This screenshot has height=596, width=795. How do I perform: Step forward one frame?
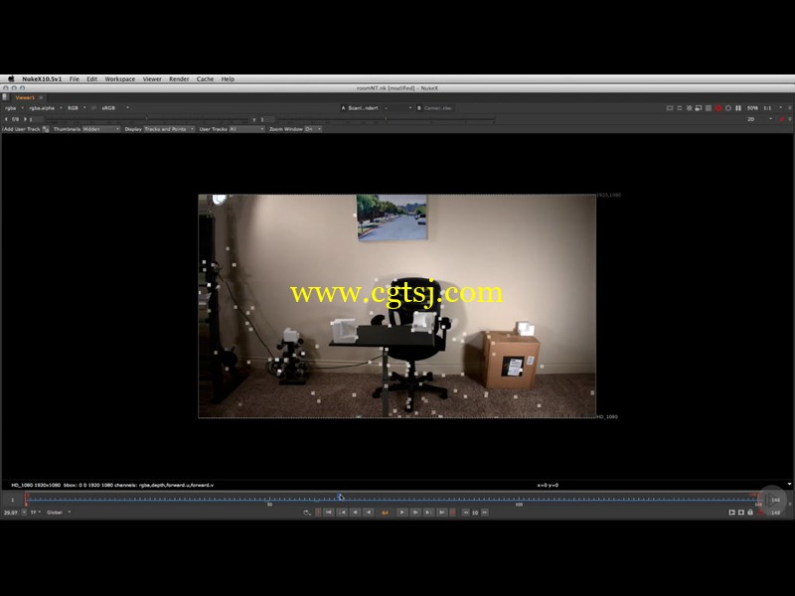pyautogui.click(x=414, y=513)
